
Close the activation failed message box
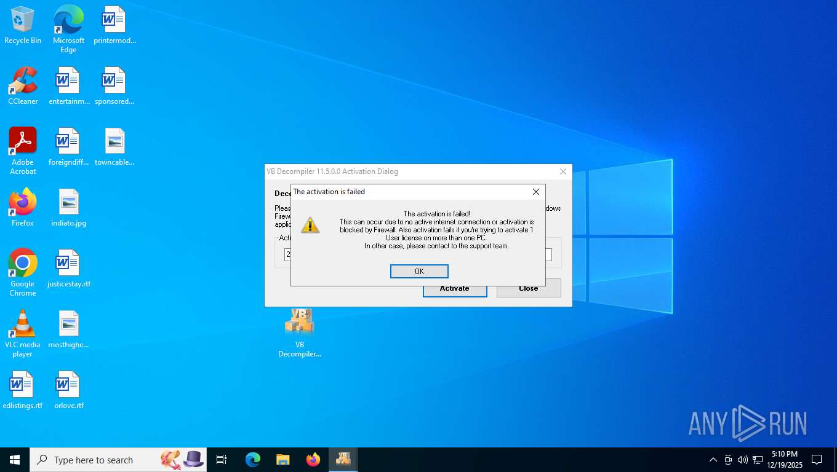535,192
